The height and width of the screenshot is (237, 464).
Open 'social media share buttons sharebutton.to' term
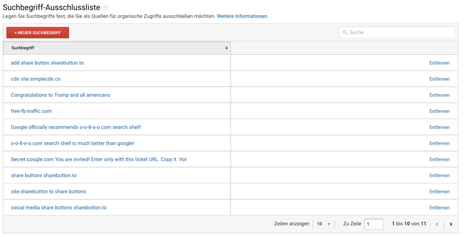coord(59,208)
